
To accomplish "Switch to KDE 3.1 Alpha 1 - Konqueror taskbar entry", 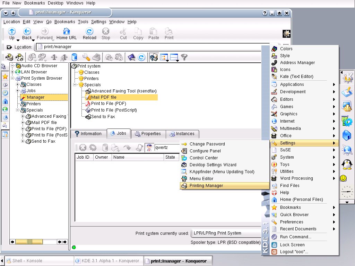I will 109,261.
